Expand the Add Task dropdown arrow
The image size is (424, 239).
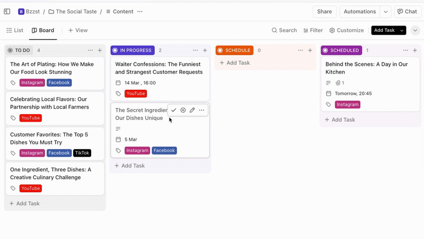point(402,30)
